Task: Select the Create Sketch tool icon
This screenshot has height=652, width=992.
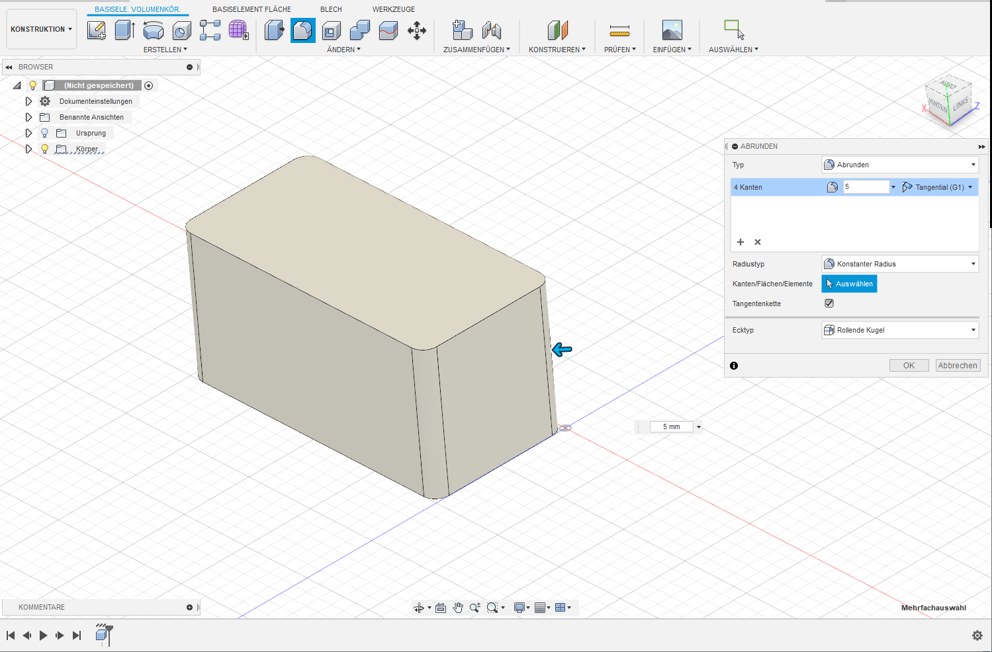Action: [x=97, y=30]
